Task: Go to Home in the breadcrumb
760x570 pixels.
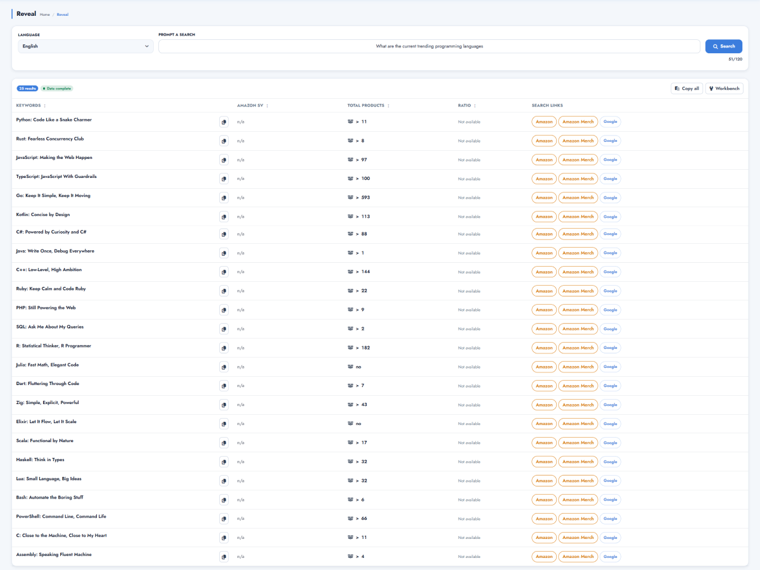Action: tap(45, 14)
